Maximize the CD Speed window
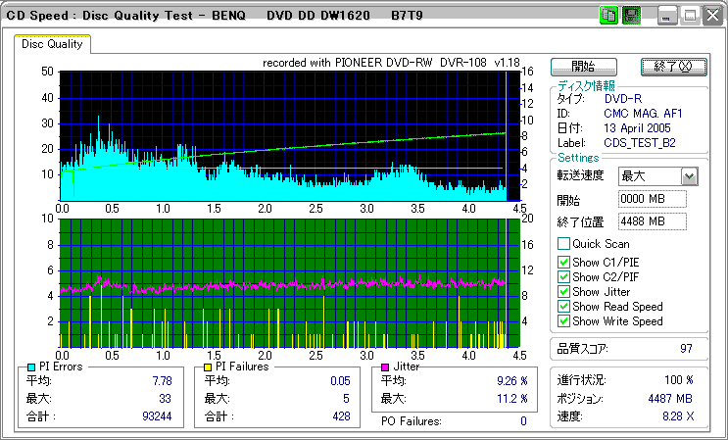728x440 pixels. coord(690,16)
